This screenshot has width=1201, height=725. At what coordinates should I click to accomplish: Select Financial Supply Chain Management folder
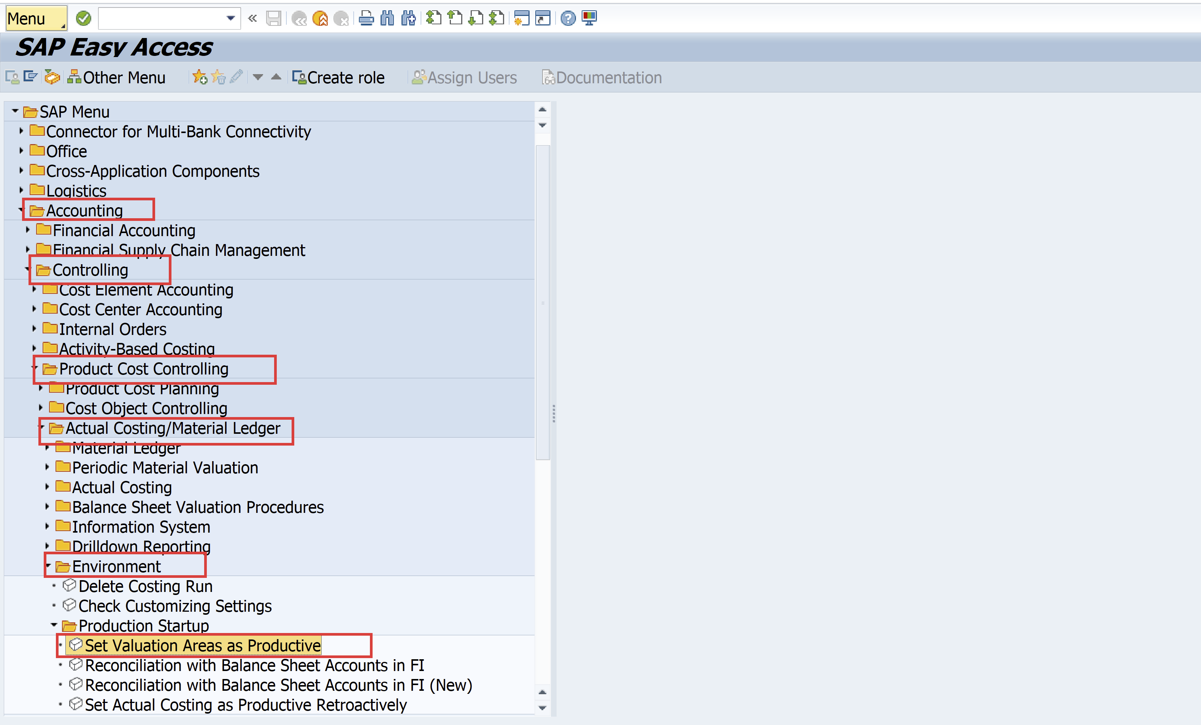click(x=179, y=250)
